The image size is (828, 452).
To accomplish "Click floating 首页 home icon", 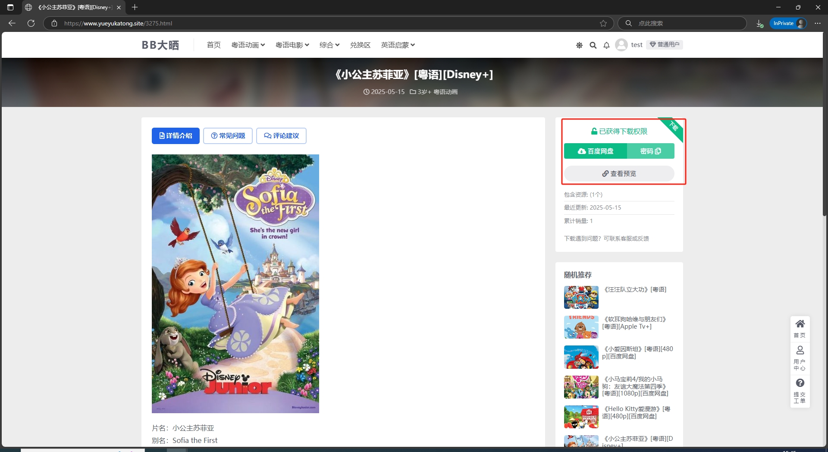I will point(800,329).
